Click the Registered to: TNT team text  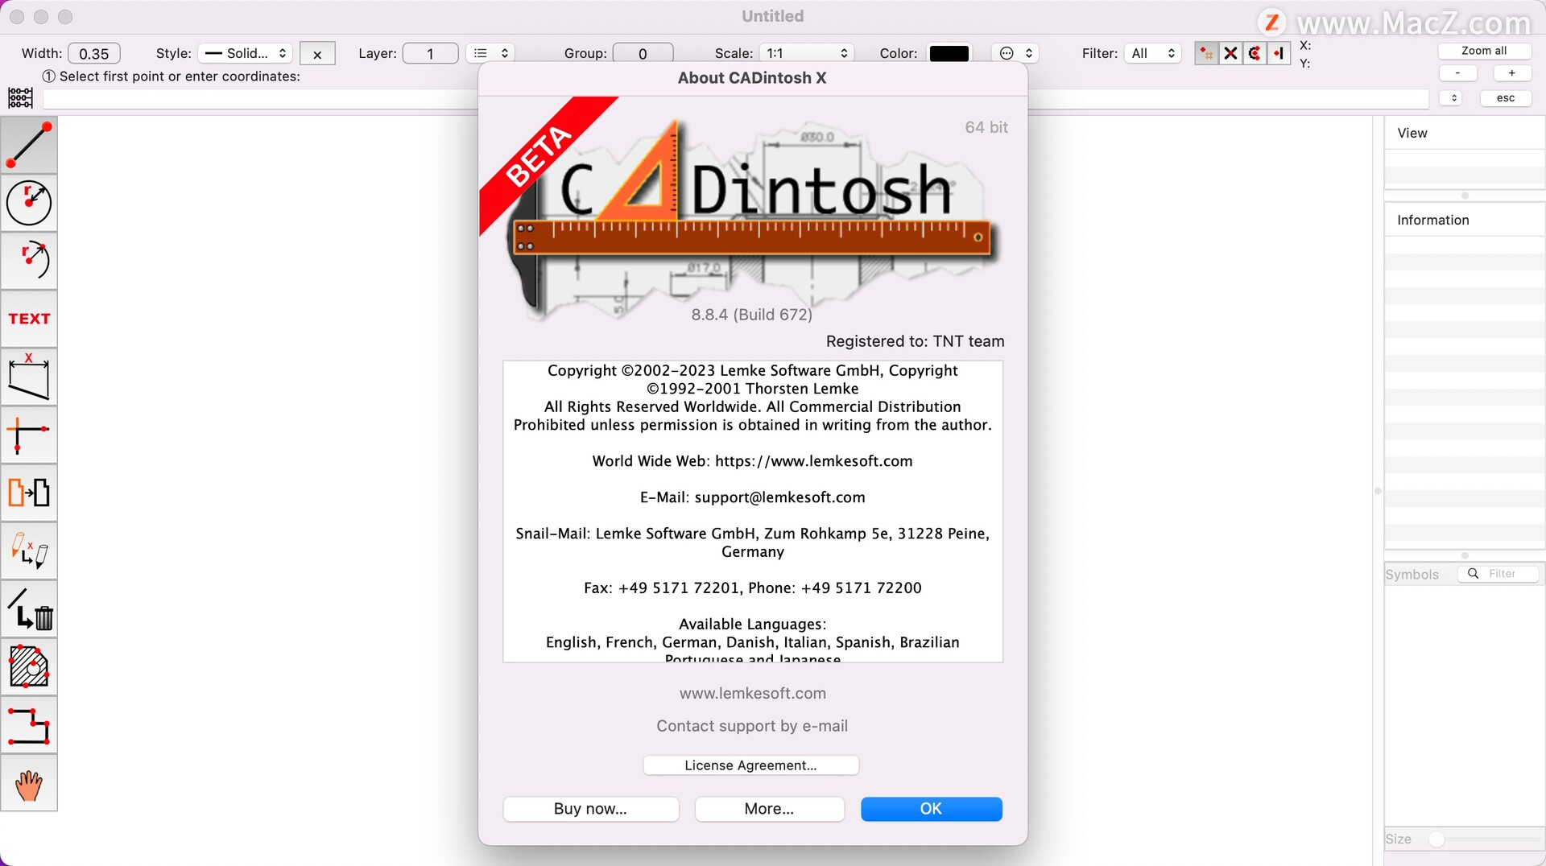coord(915,341)
